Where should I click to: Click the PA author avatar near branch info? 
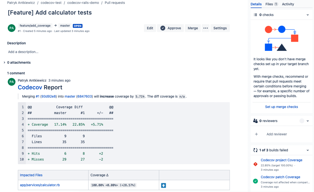click(x=12, y=28)
